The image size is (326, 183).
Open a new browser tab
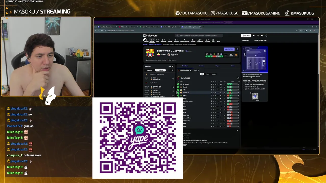pyautogui.click(x=203, y=27)
